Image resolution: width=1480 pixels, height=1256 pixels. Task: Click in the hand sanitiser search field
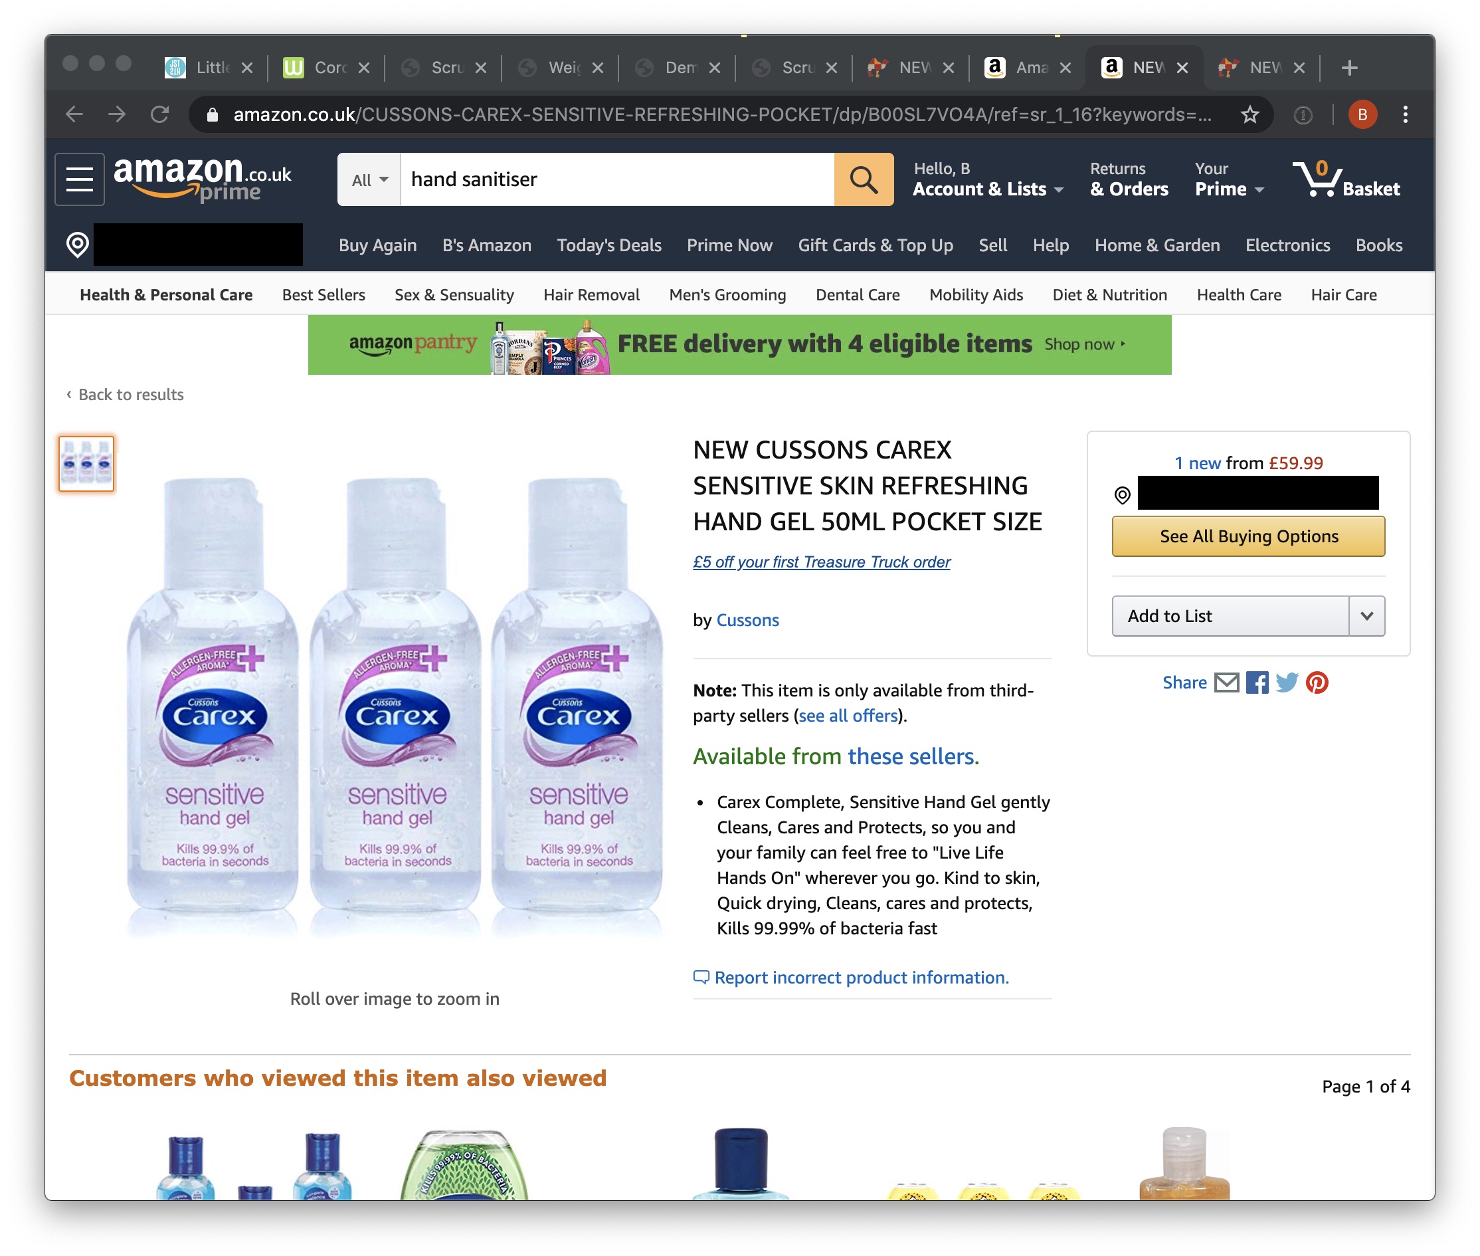pyautogui.click(x=617, y=179)
